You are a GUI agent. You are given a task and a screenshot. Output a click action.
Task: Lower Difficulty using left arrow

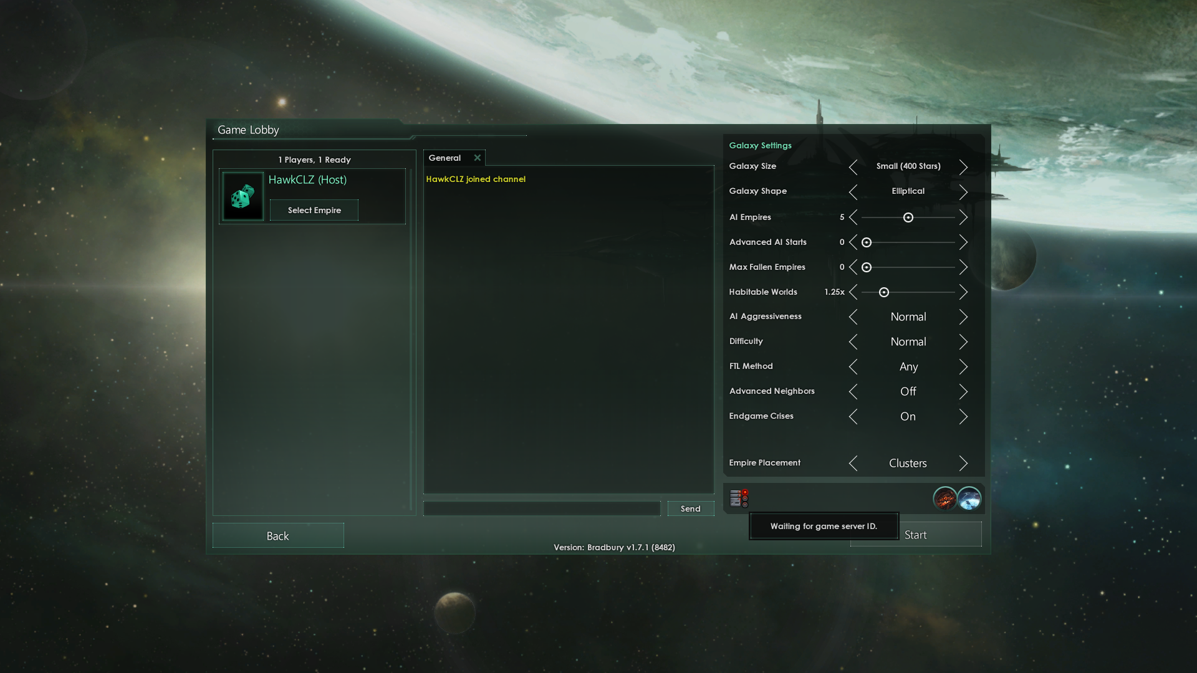pyautogui.click(x=854, y=341)
